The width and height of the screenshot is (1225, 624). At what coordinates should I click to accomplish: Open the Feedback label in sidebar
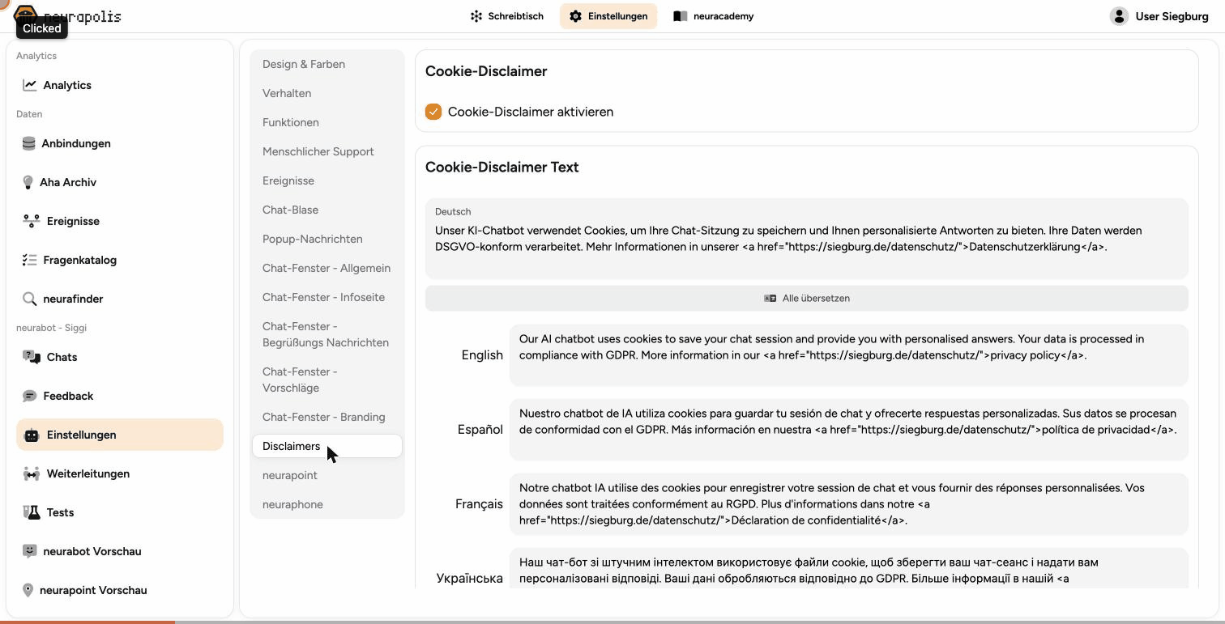click(x=68, y=396)
